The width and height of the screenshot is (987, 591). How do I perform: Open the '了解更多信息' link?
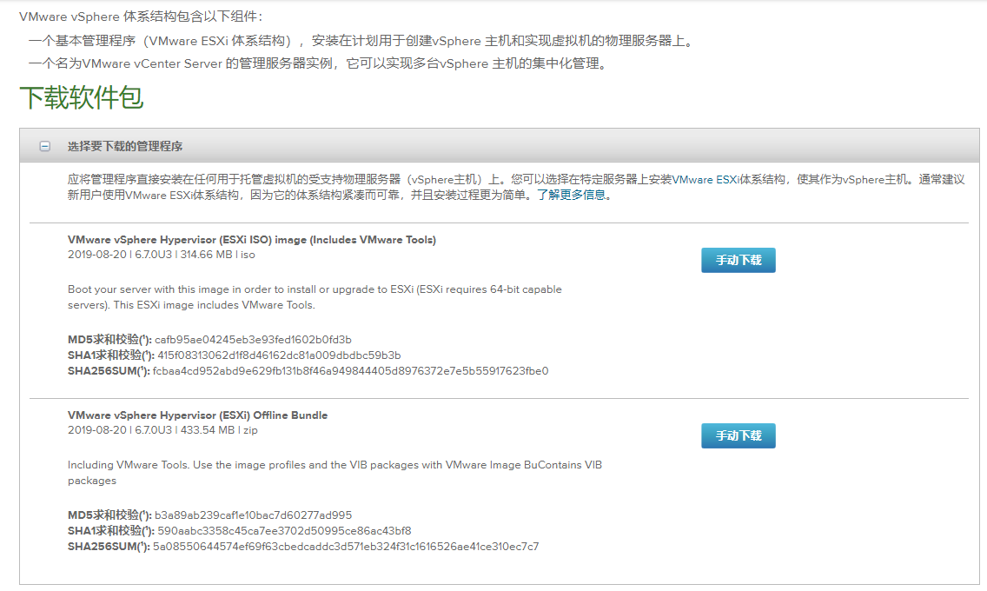(x=573, y=196)
